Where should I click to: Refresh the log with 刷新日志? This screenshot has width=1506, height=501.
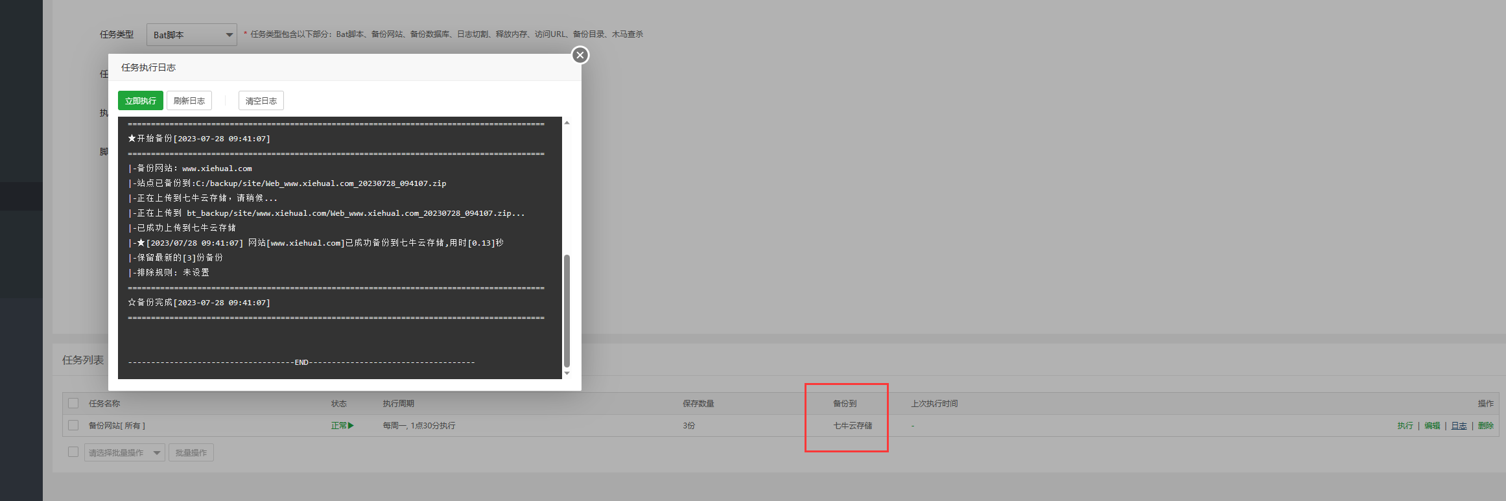tap(189, 100)
